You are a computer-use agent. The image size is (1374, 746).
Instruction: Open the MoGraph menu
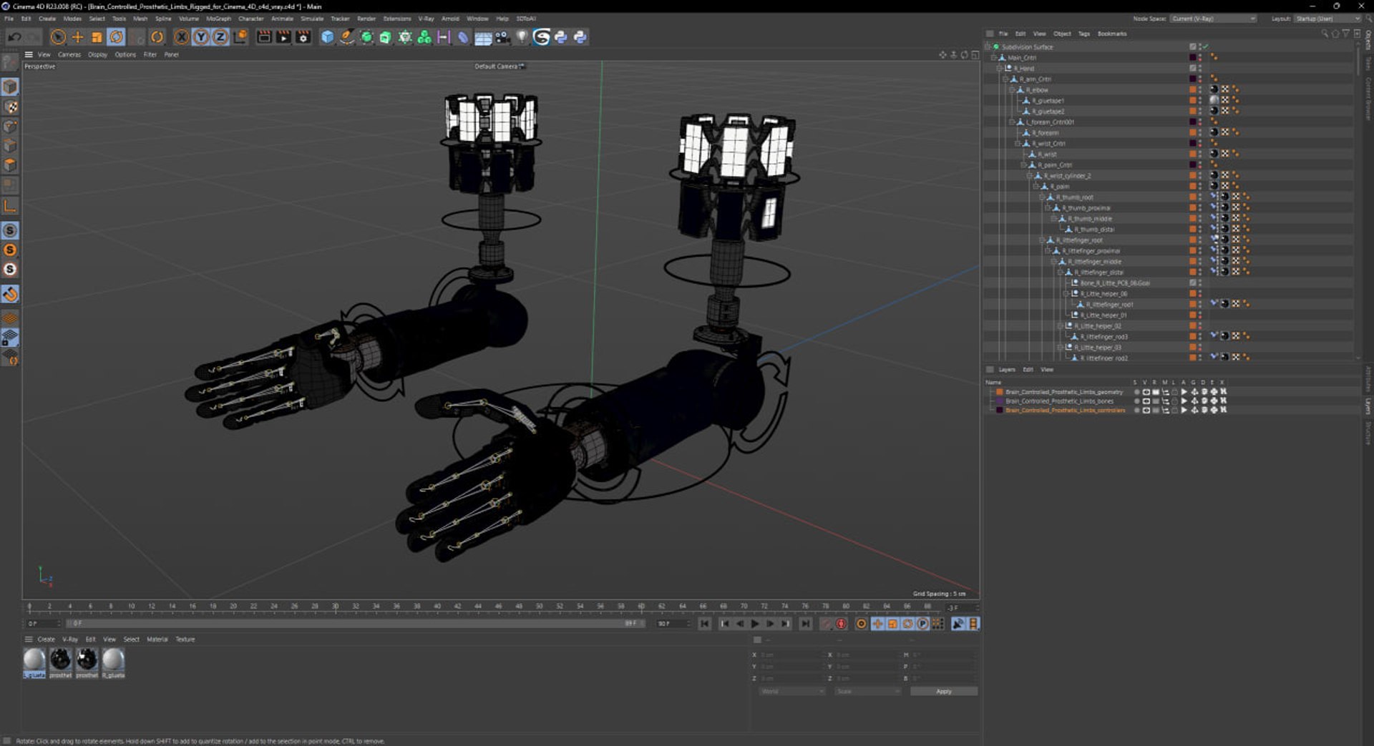[x=218, y=19]
